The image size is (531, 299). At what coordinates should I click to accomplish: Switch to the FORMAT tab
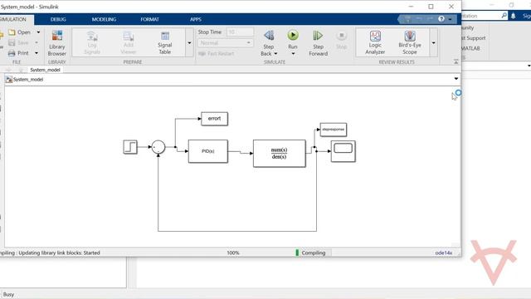pyautogui.click(x=149, y=19)
